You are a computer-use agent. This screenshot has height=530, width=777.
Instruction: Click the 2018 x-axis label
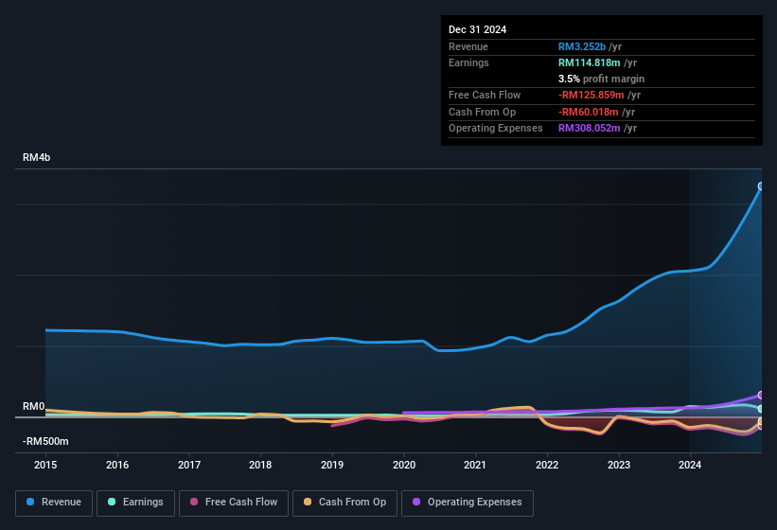[260, 465]
